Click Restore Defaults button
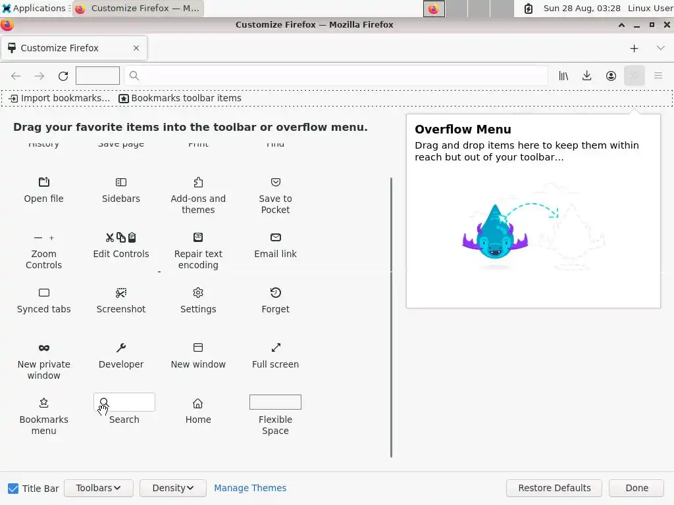This screenshot has height=505, width=674. coord(554,489)
